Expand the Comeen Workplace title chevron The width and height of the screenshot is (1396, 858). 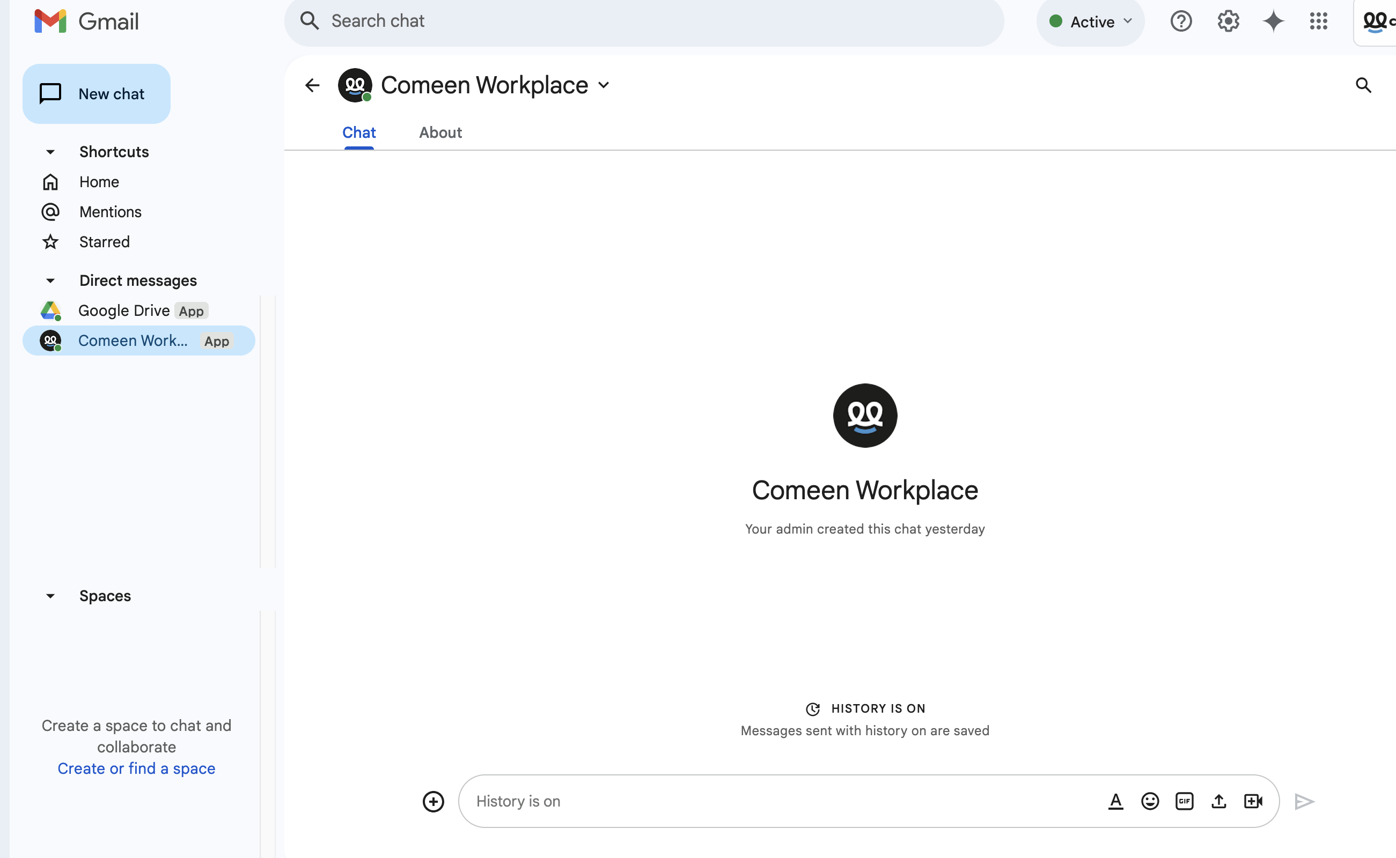(x=604, y=85)
